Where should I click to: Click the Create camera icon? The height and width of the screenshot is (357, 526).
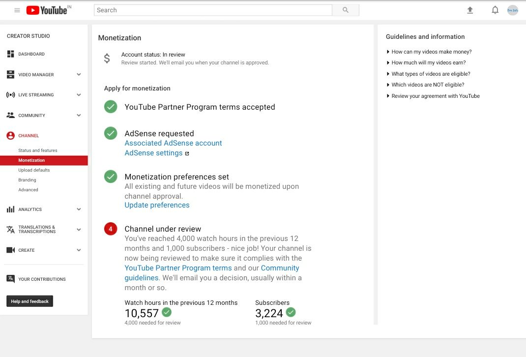10,250
